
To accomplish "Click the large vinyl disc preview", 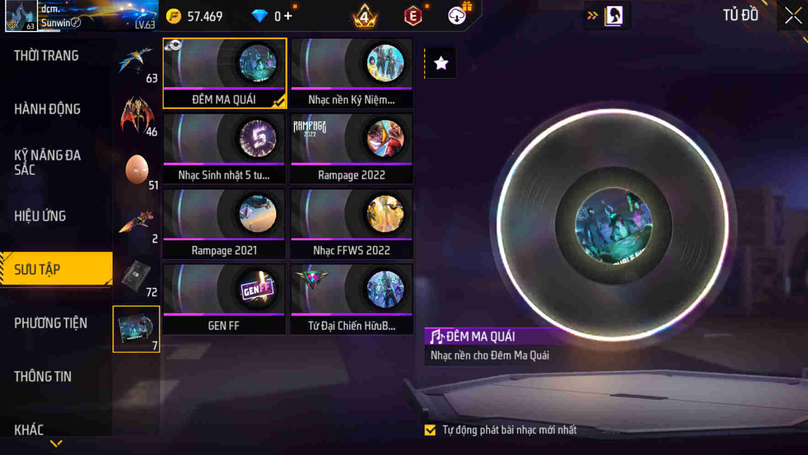I will click(613, 225).
